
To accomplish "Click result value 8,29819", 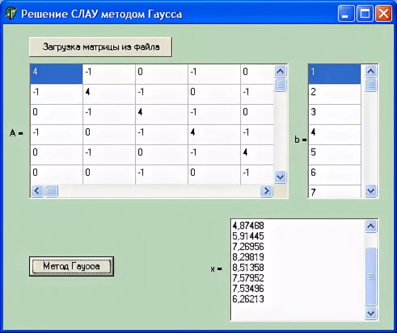I will pyautogui.click(x=248, y=257).
